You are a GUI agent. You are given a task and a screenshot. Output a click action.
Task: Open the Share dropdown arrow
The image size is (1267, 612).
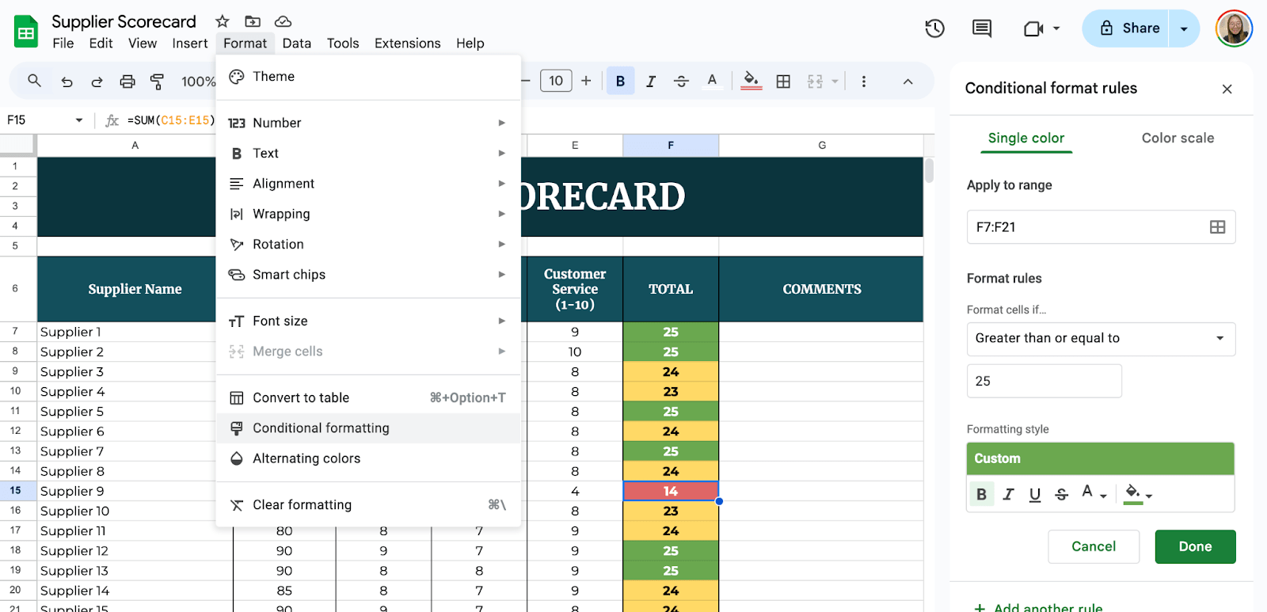[x=1184, y=29]
